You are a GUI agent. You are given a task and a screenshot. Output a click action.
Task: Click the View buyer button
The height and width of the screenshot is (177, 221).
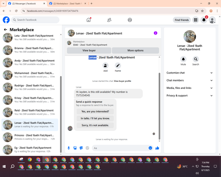(x=89, y=50)
